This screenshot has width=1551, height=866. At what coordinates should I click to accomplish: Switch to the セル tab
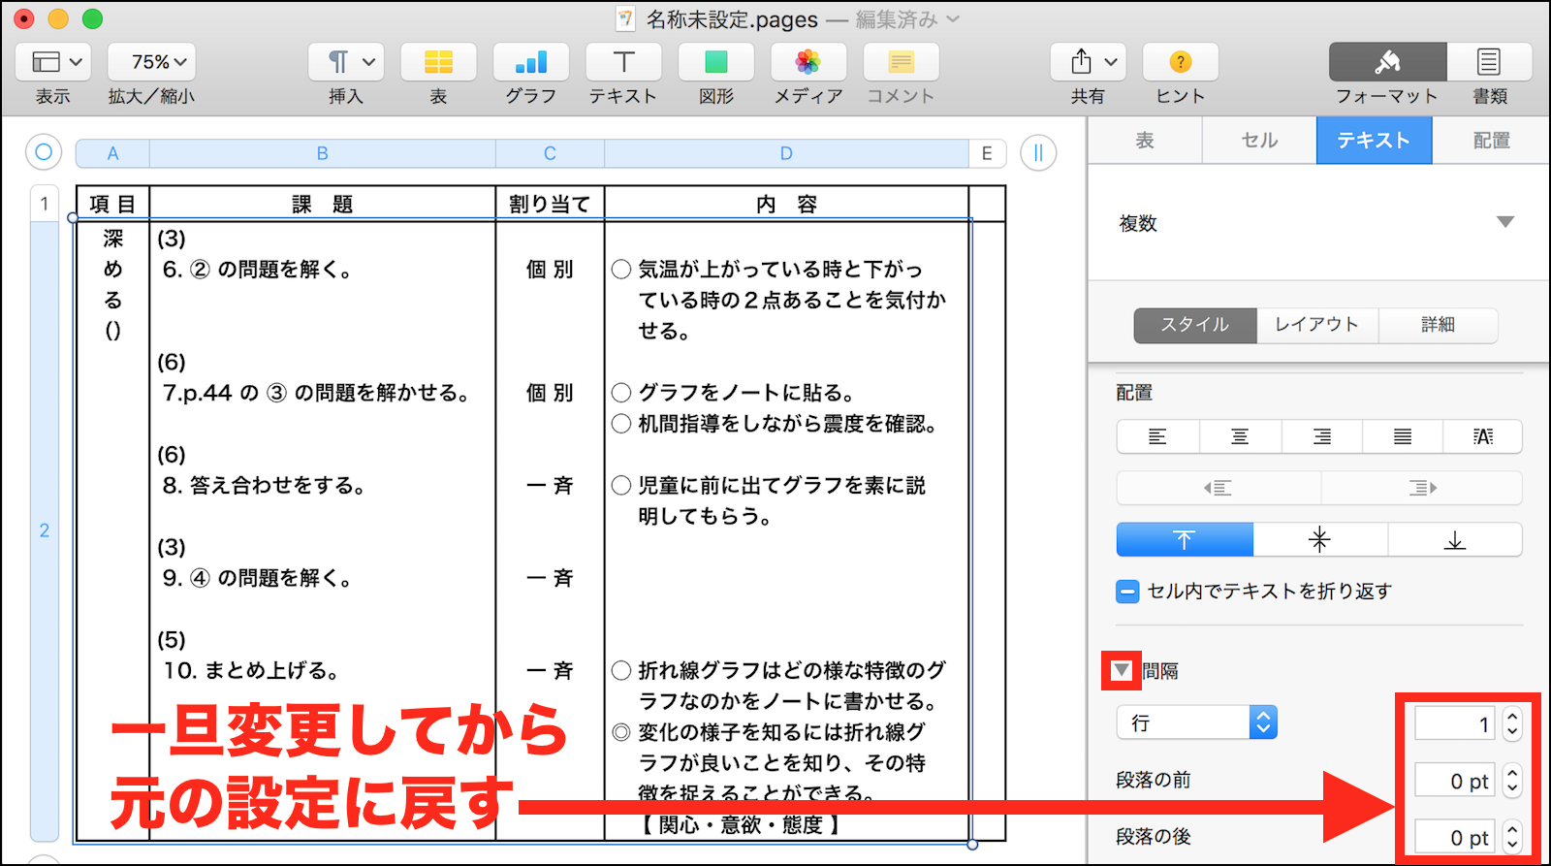click(1258, 141)
